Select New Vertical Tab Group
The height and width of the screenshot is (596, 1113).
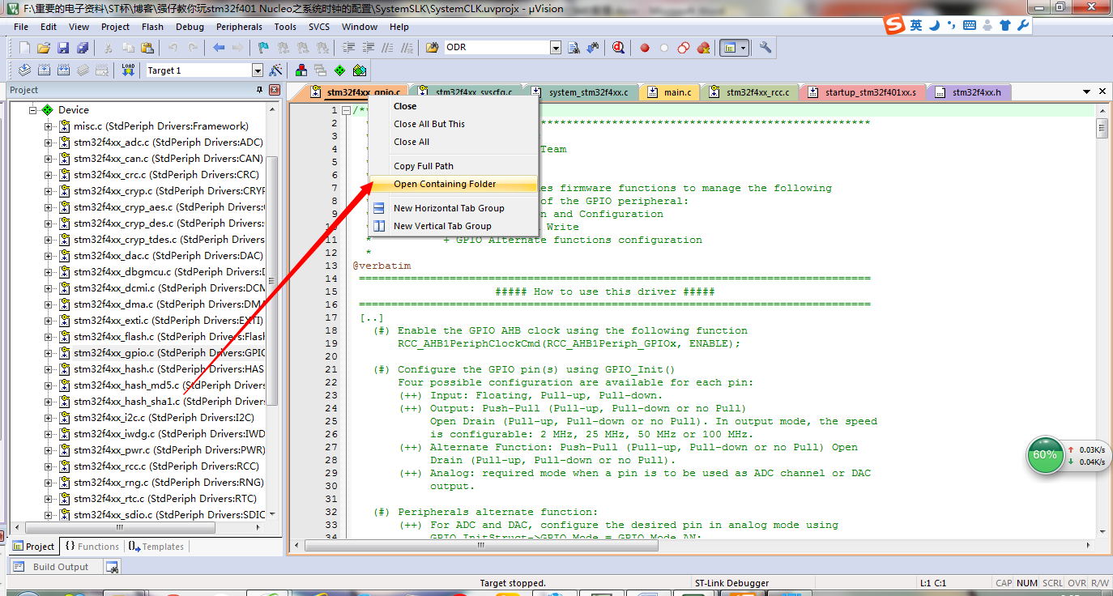coord(453,226)
